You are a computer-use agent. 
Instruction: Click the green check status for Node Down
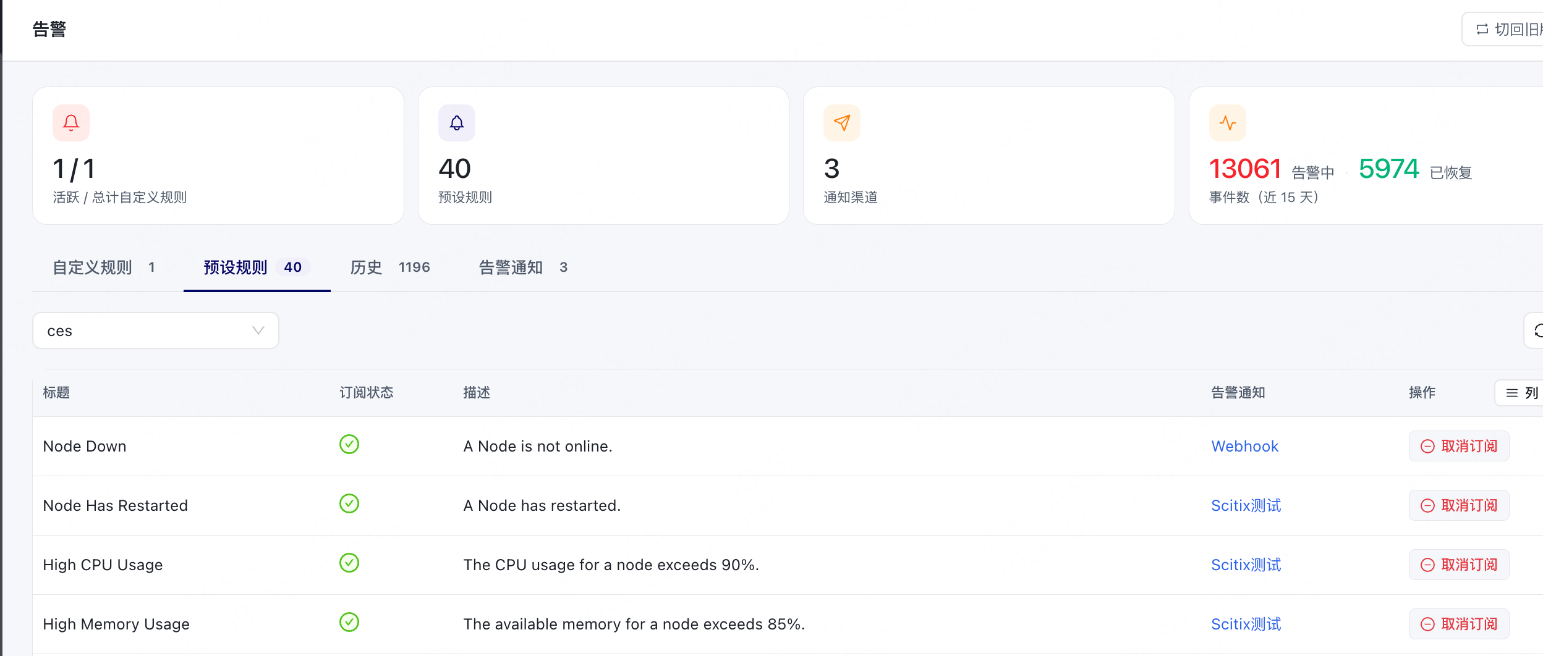coord(349,444)
